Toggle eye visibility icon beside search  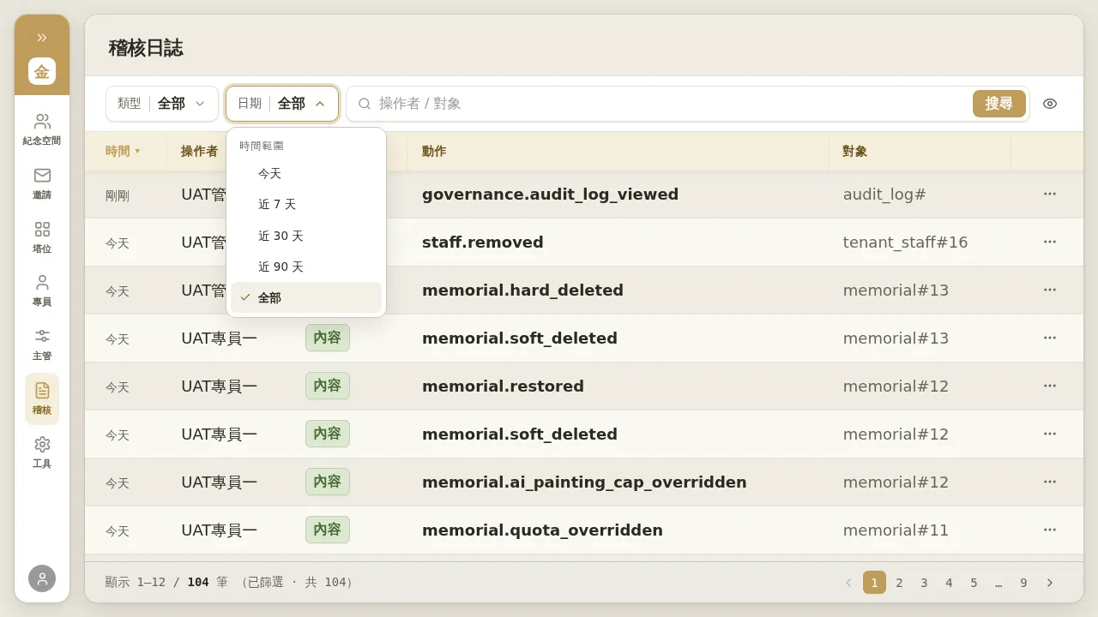(x=1050, y=104)
